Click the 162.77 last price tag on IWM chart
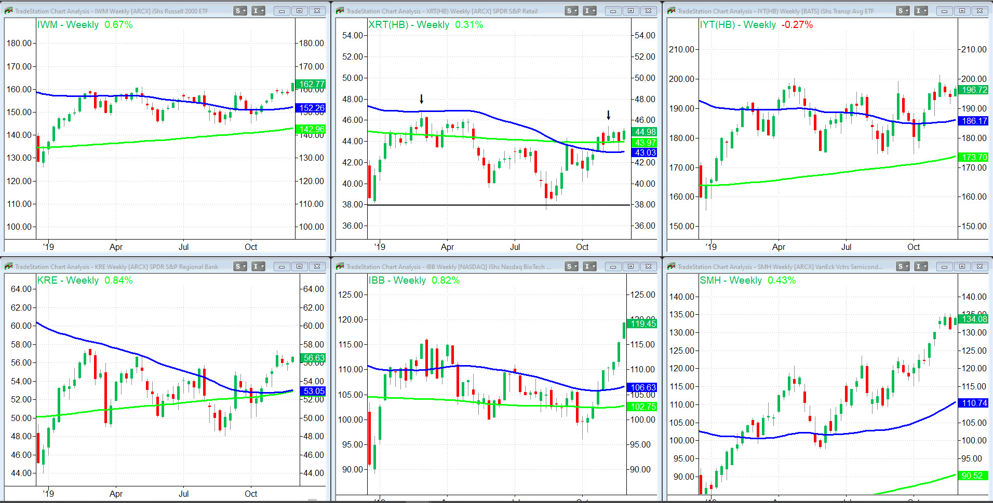The height and width of the screenshot is (503, 993). click(312, 84)
